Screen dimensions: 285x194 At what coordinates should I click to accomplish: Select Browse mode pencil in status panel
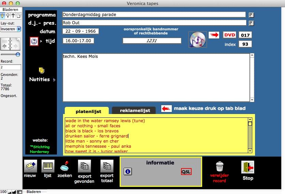[x=3, y=16]
